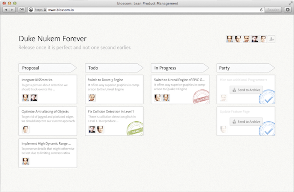Send Update Feature Page card to Archive
Screen dimensions: 294x192
[246, 122]
